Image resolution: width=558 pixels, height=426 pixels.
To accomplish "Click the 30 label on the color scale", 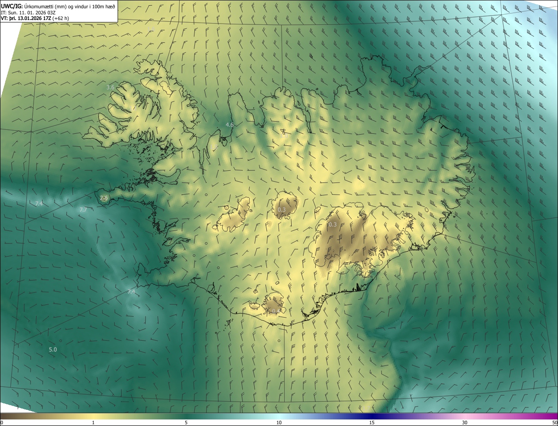I will tap(465, 423).
